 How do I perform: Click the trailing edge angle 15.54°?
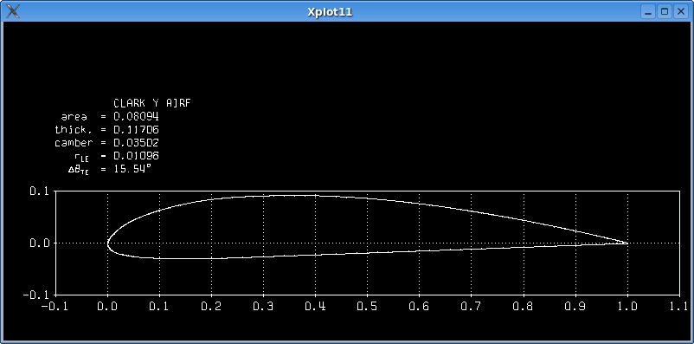click(x=132, y=168)
